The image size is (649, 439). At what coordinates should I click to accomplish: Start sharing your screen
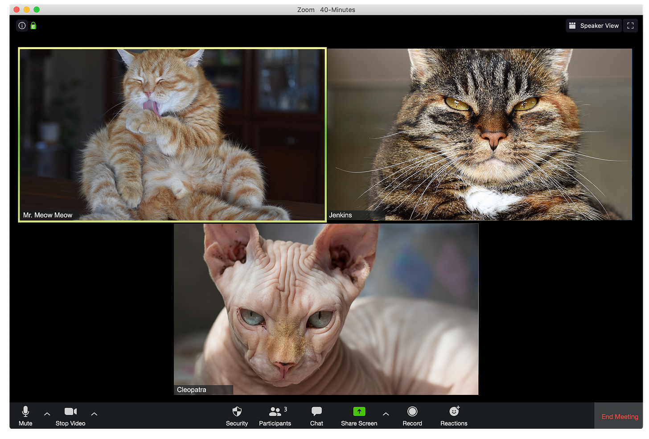click(359, 416)
